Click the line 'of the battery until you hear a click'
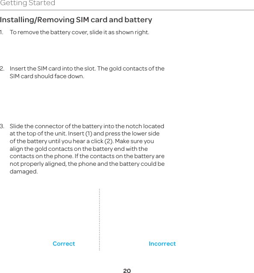 pyautogui.click(x=82, y=141)
